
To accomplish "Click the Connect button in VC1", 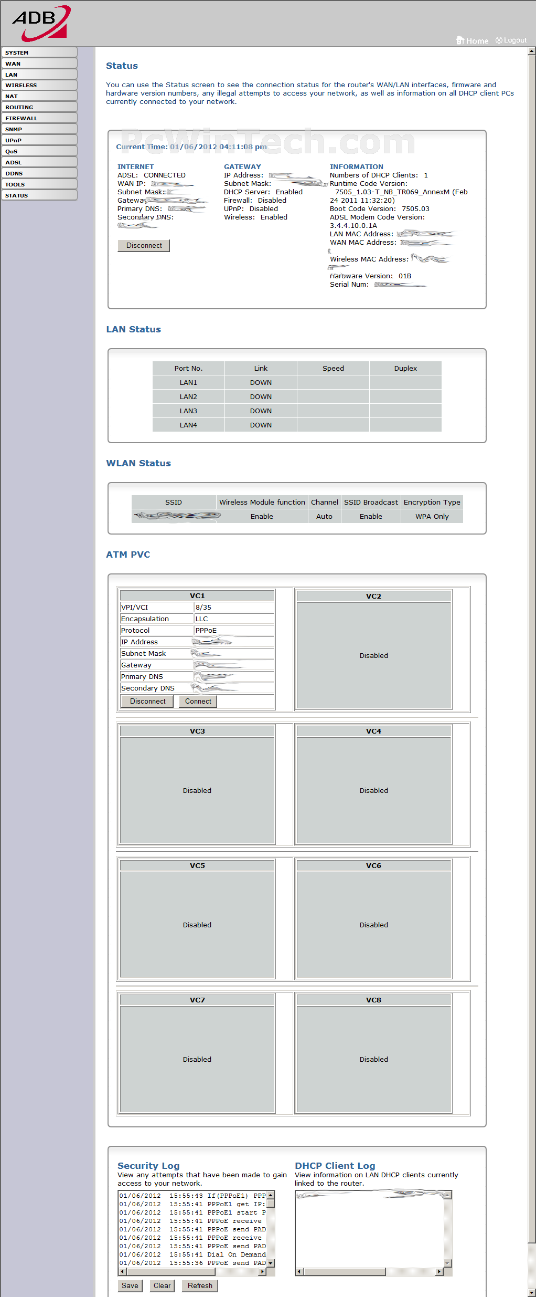I will pos(198,702).
